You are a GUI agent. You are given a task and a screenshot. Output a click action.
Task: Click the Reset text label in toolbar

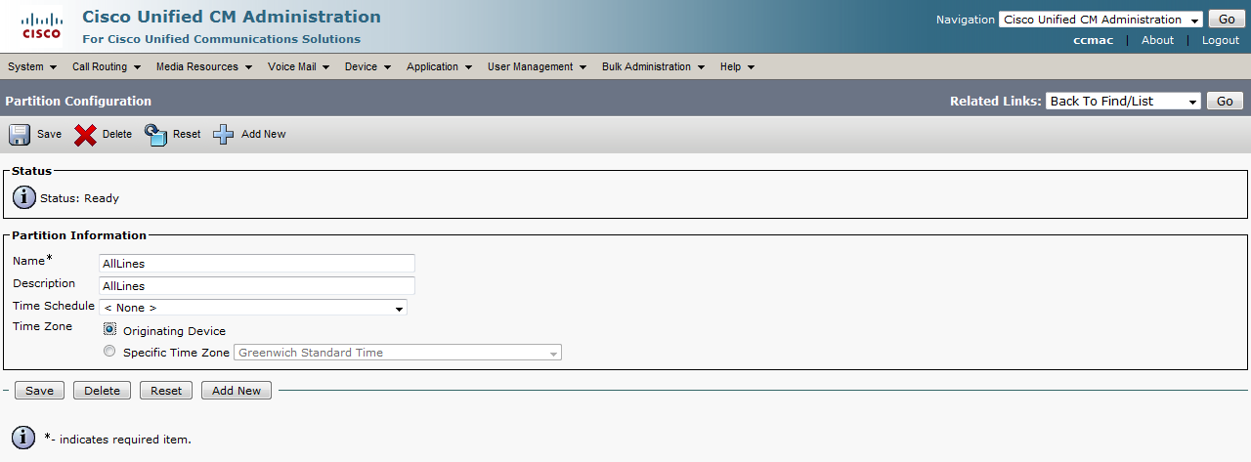click(x=187, y=134)
